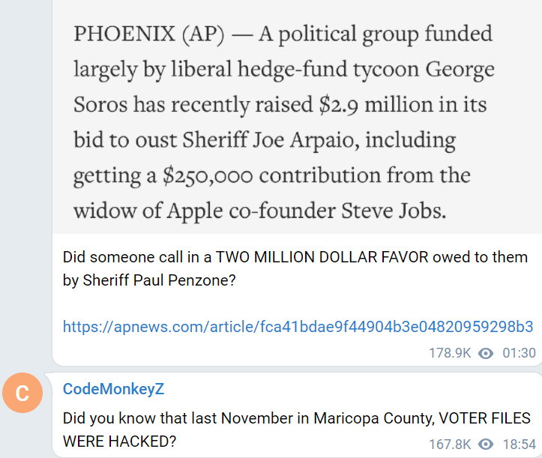This screenshot has width=542, height=458.
Task: Open the AP article screenshot image
Action: click(x=298, y=117)
